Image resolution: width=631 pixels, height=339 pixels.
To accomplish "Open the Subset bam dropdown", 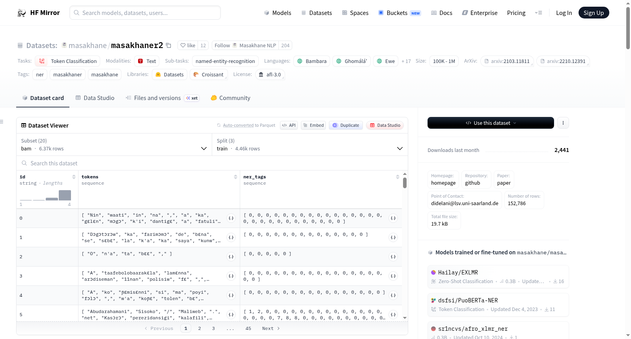I will tap(114, 144).
